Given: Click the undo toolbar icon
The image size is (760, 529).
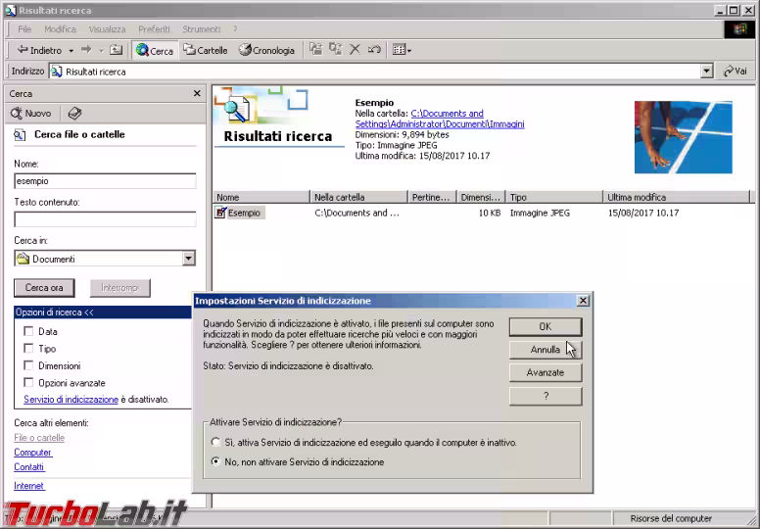Looking at the screenshot, I should (x=374, y=50).
